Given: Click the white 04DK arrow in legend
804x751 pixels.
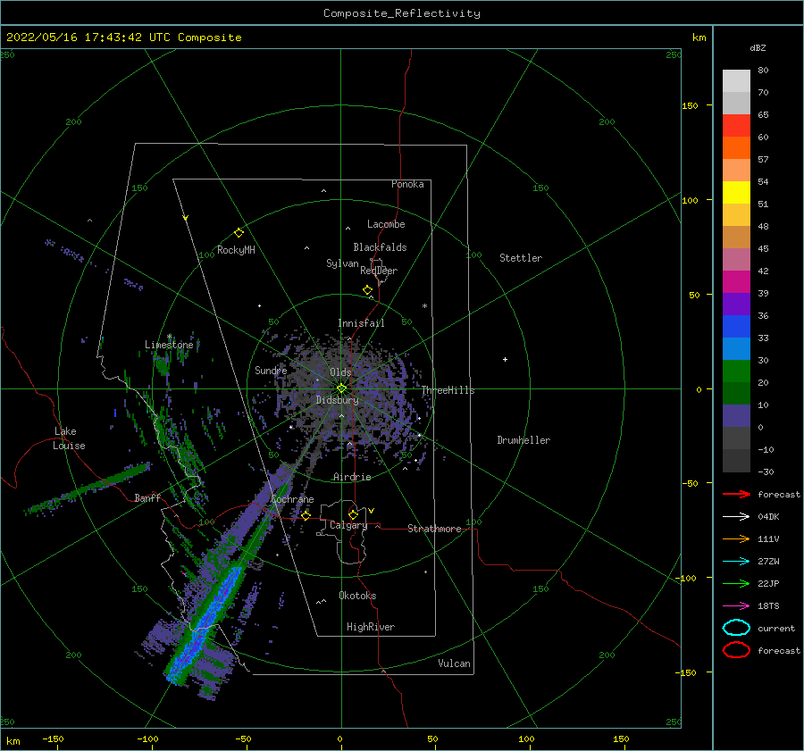Looking at the screenshot, I should coord(736,516).
